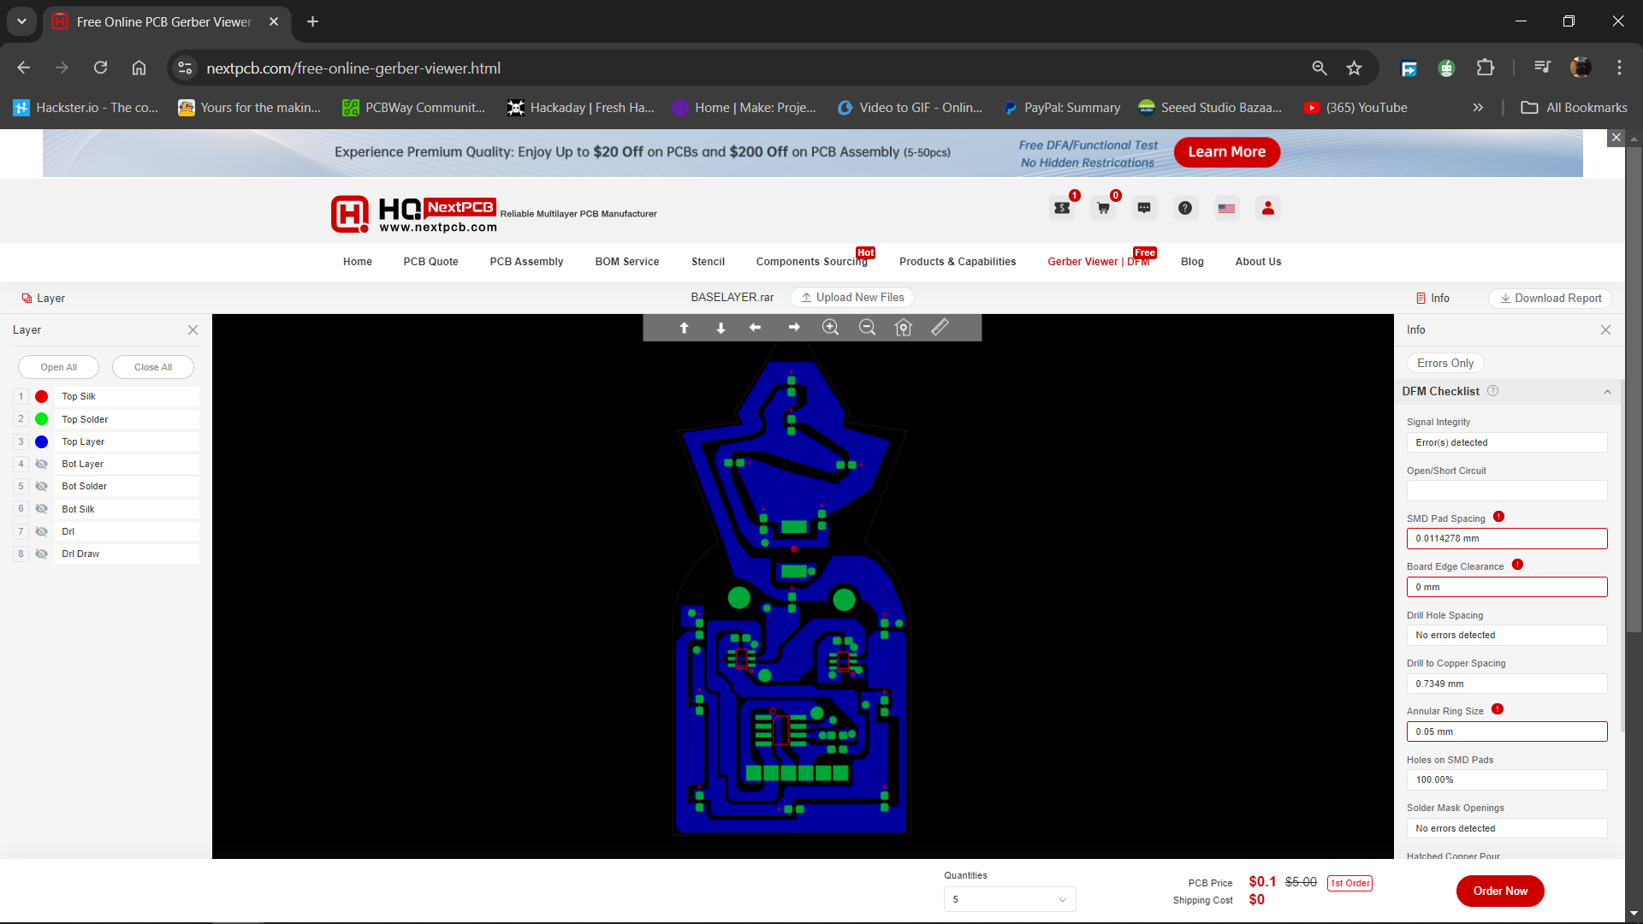Show the Bot Layer visibility
This screenshot has height=924, width=1643.
tap(41, 464)
